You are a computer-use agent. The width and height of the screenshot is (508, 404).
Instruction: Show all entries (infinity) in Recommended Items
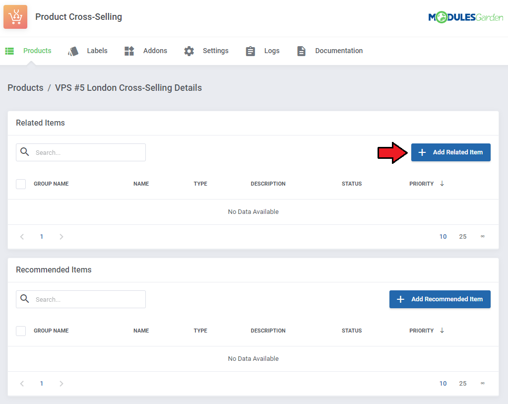click(482, 383)
